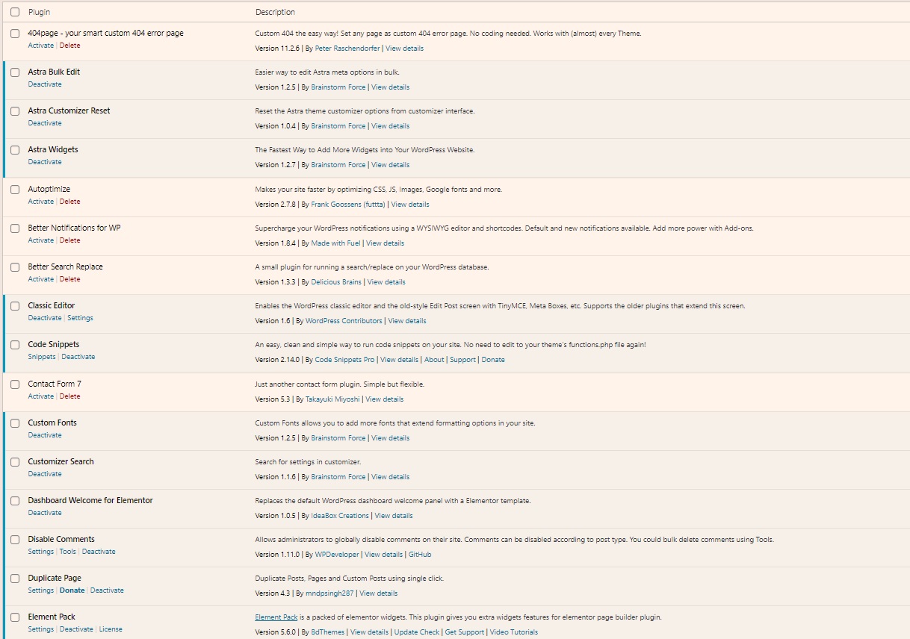Deactivate Disable Comments plugin
The height and width of the screenshot is (639, 910).
(x=99, y=552)
